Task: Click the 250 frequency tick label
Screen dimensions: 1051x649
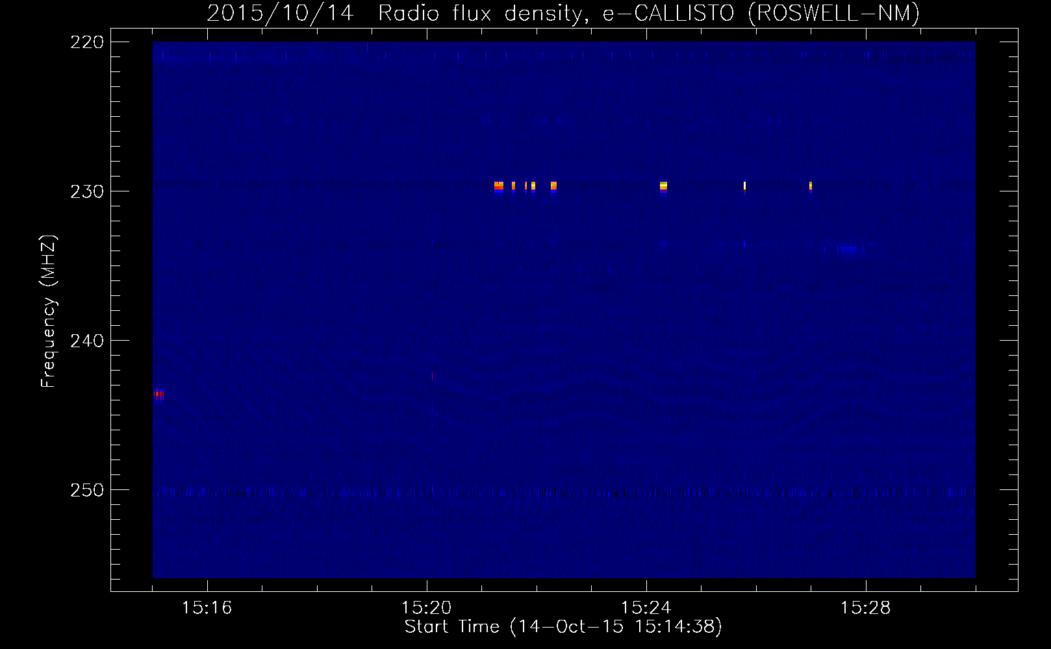Action: pyautogui.click(x=87, y=490)
